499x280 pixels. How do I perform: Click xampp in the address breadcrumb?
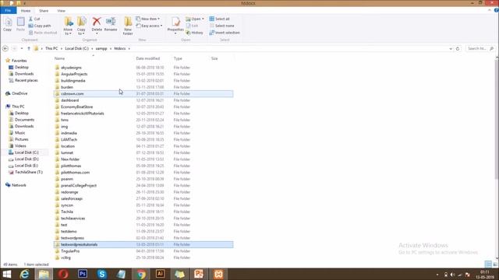(x=101, y=48)
